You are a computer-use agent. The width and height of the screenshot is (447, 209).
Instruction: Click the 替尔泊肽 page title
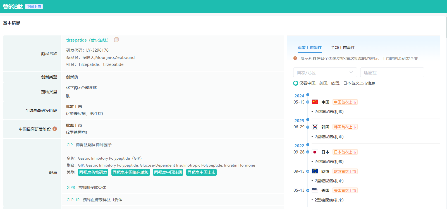pyautogui.click(x=13, y=7)
